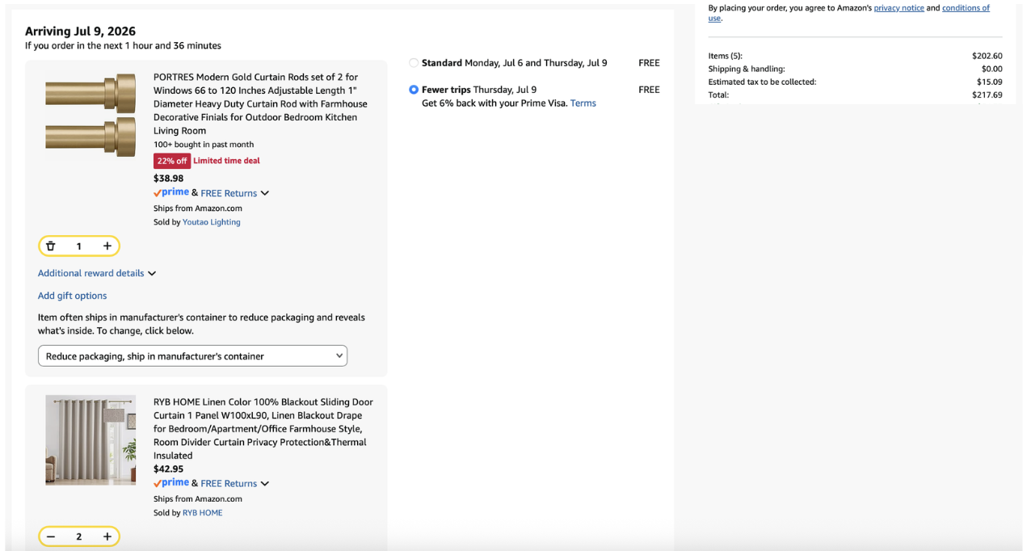Viewport: 1031px width, 551px height.
Task: Open Add gift options link
Action: (x=72, y=296)
